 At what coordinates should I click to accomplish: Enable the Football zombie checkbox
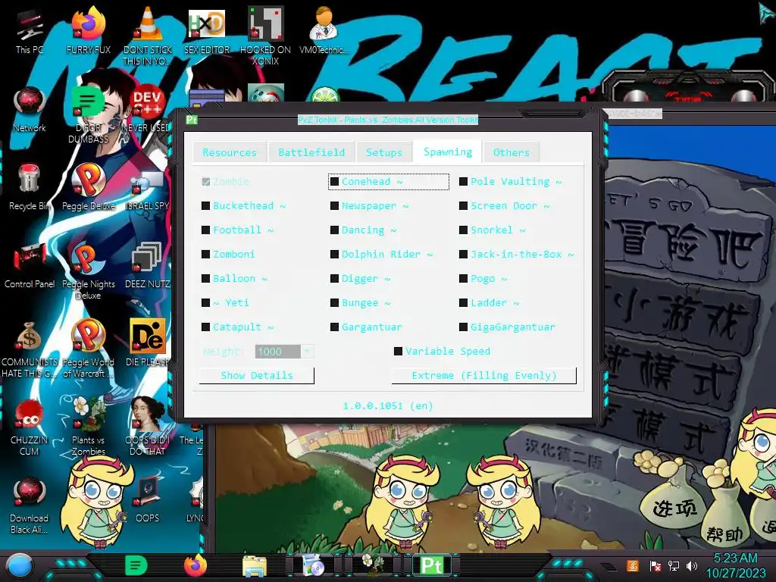coord(206,230)
